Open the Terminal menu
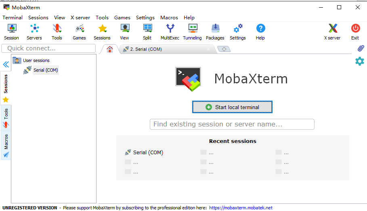 13,17
